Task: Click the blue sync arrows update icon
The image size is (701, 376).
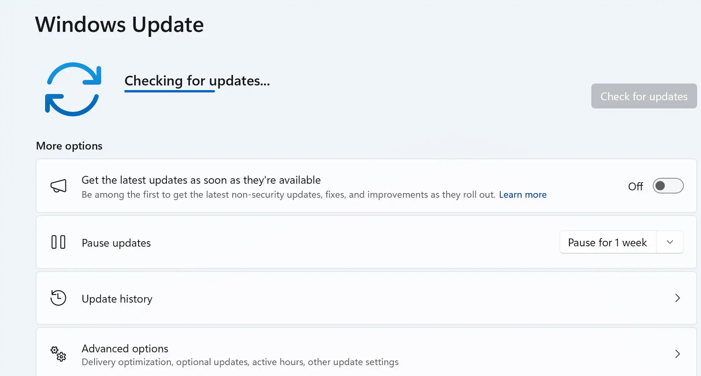Action: (73, 89)
